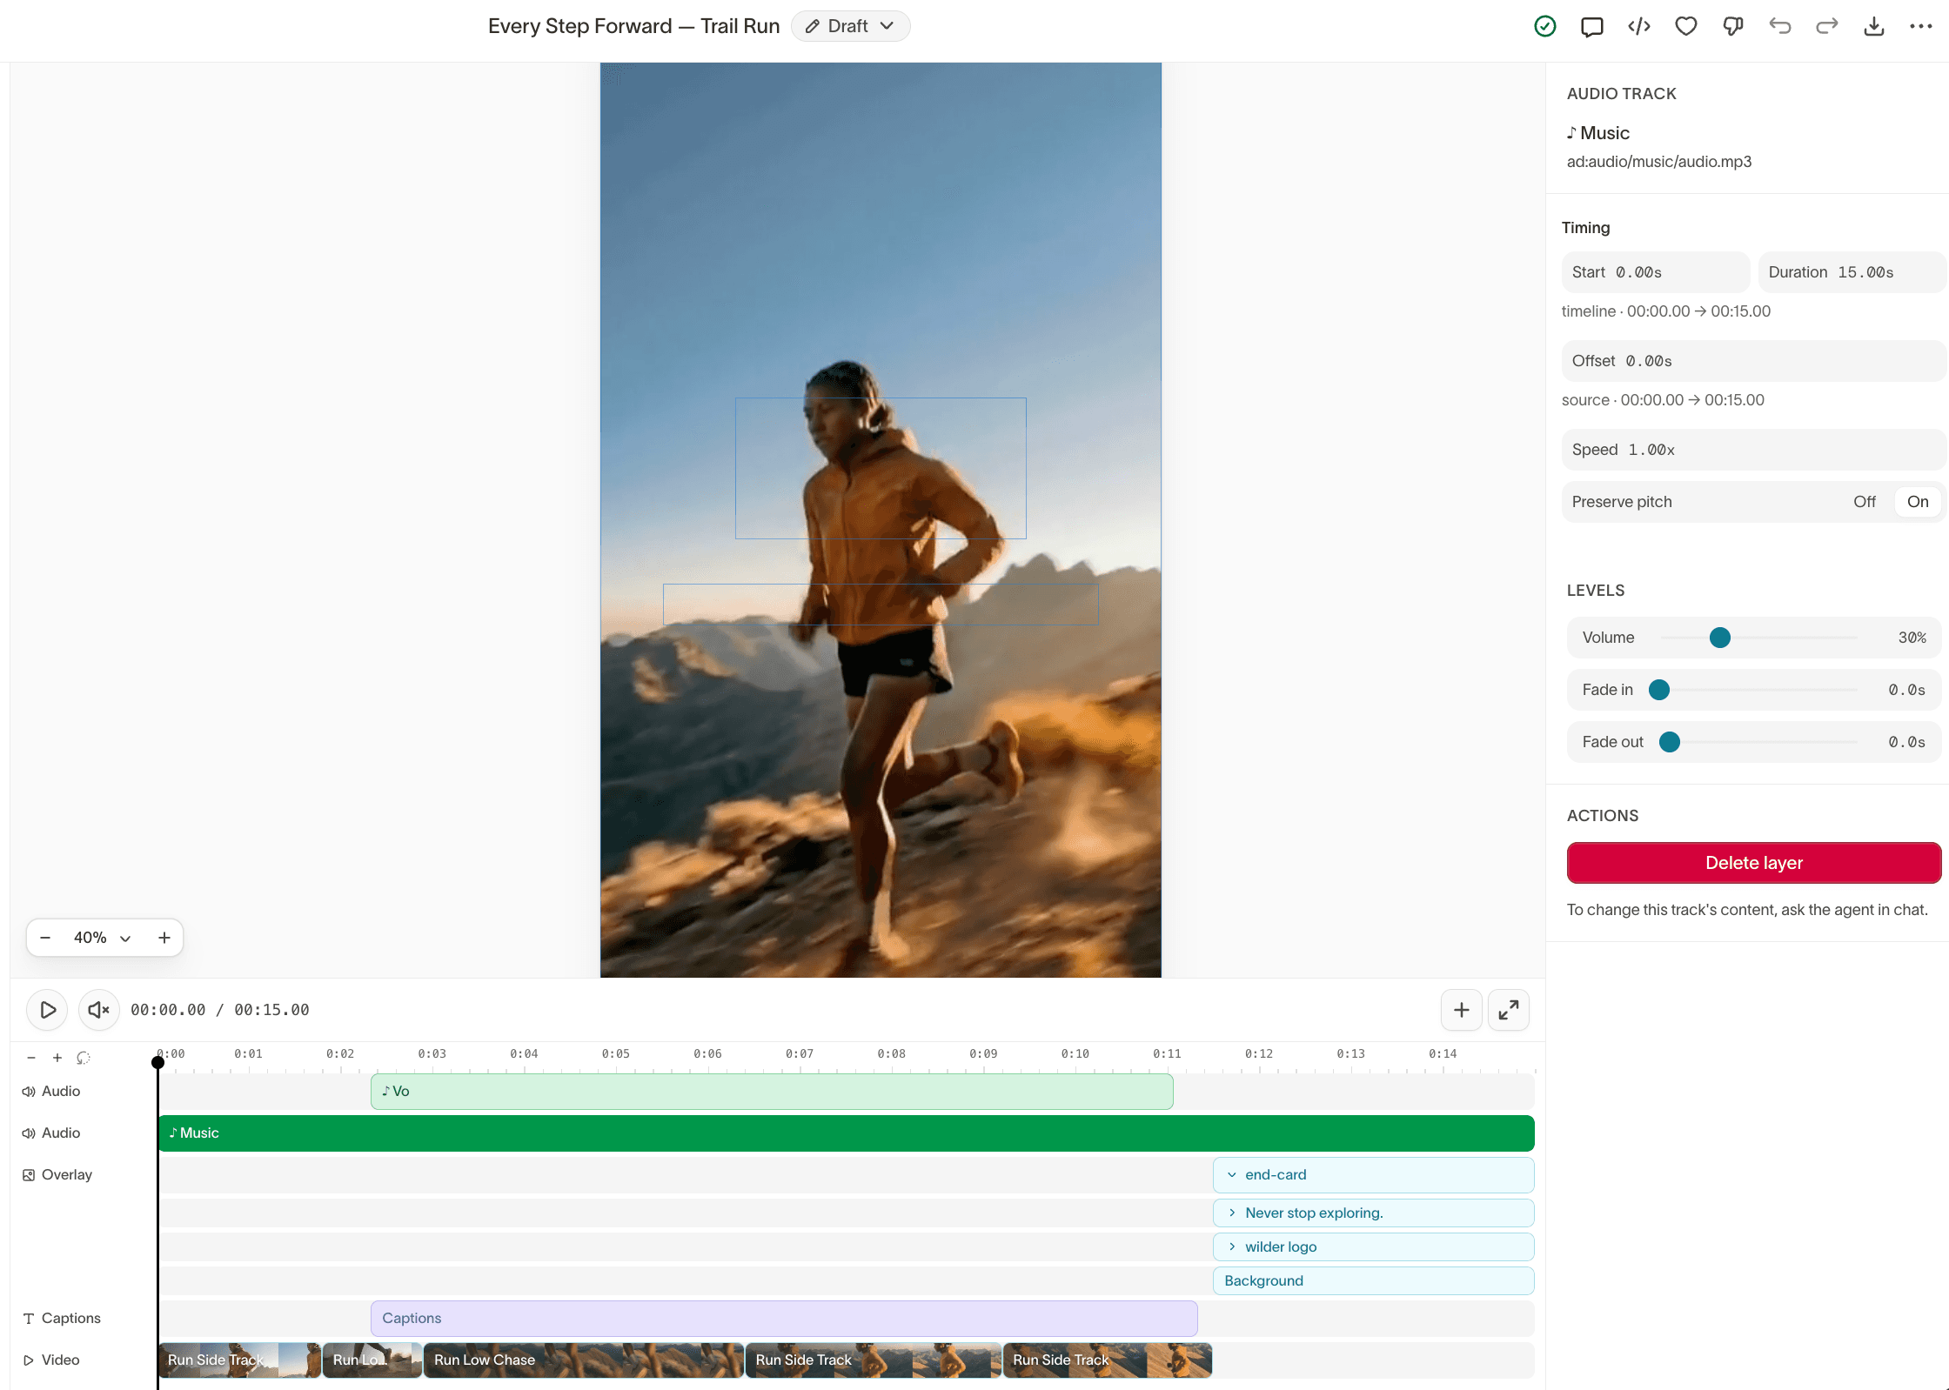Click the Offset input field
The height and width of the screenshot is (1390, 1949).
pos(1753,361)
